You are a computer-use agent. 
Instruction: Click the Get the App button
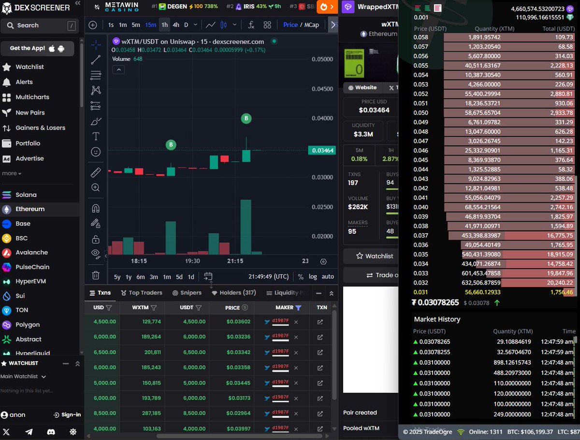pyautogui.click(x=38, y=48)
